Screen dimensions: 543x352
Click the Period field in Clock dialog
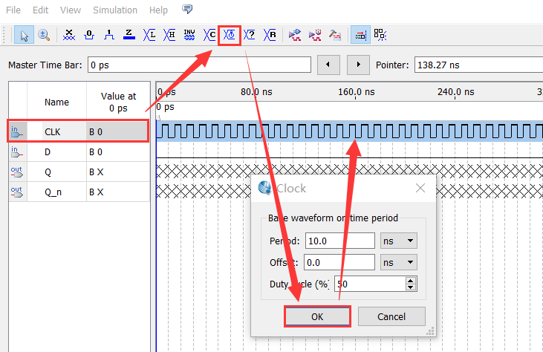[x=339, y=241]
